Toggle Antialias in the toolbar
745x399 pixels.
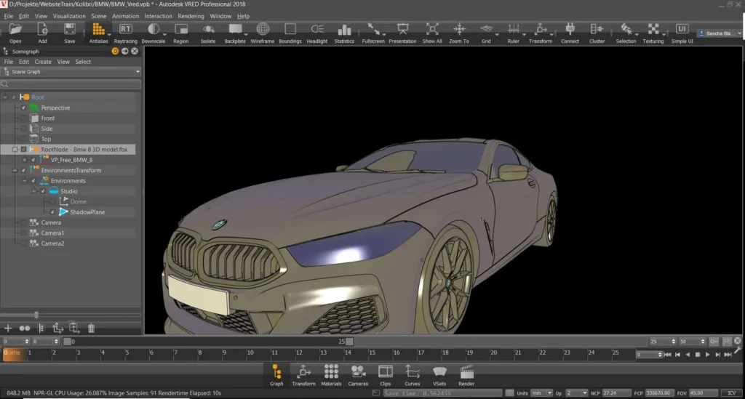tap(97, 29)
